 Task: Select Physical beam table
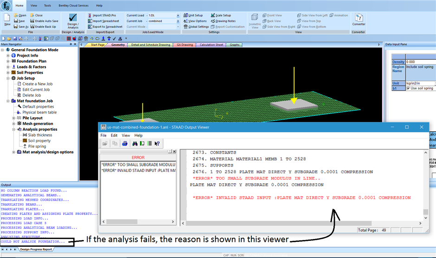(x=39, y=113)
